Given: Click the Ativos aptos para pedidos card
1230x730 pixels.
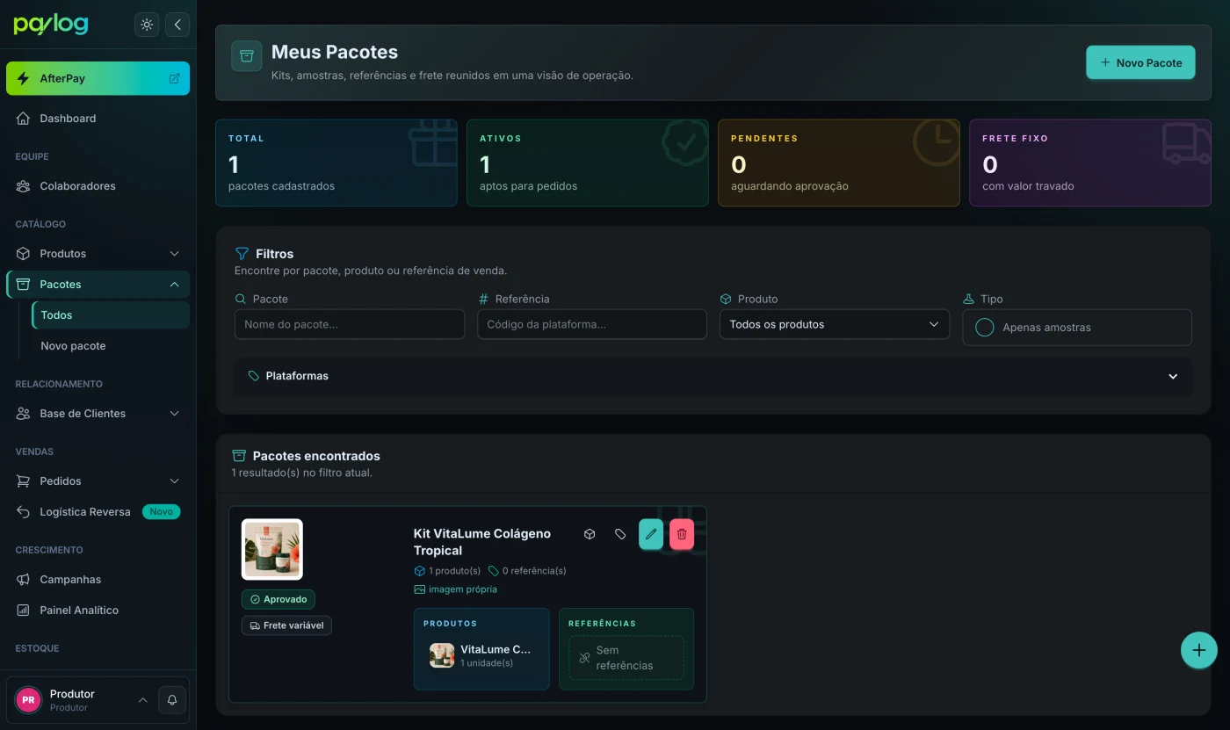Looking at the screenshot, I should coord(588,163).
